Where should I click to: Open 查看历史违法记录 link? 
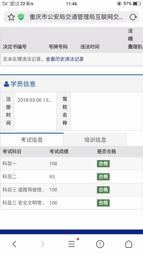click(65, 59)
